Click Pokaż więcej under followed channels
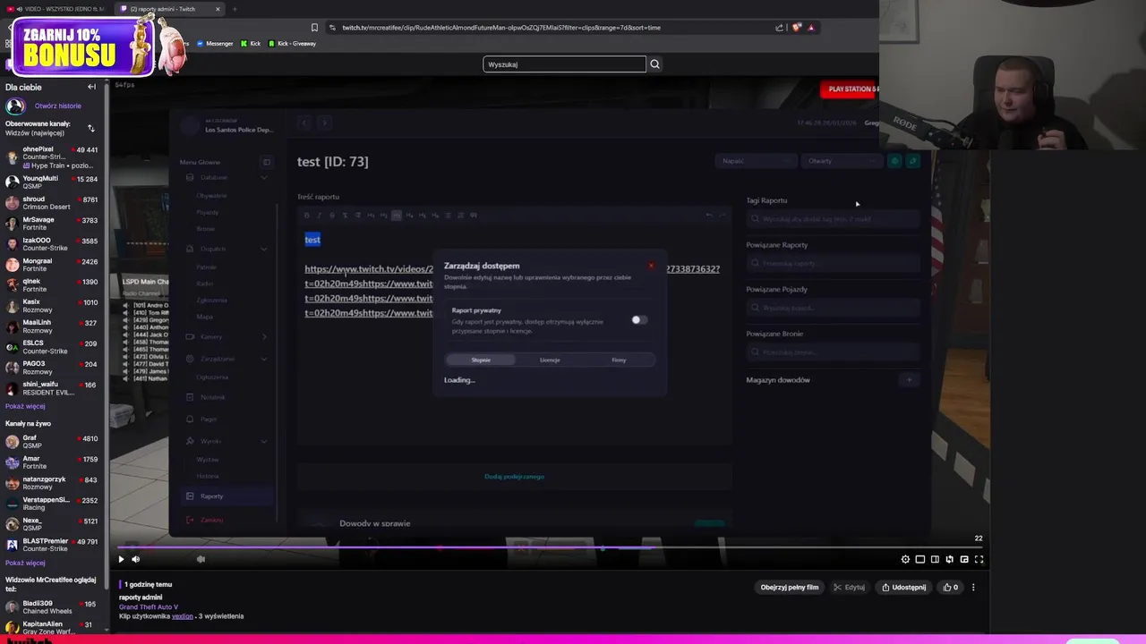This screenshot has width=1146, height=644. [25, 406]
